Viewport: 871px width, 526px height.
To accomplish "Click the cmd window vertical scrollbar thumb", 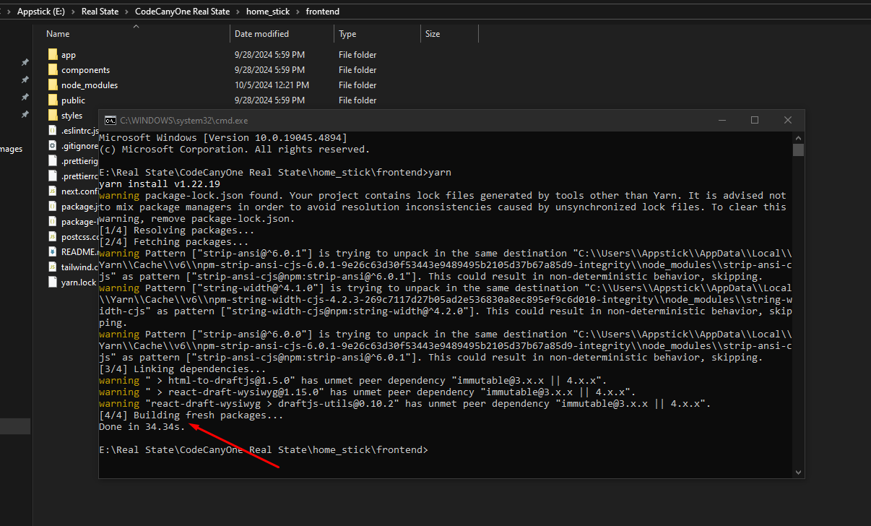I will click(798, 150).
